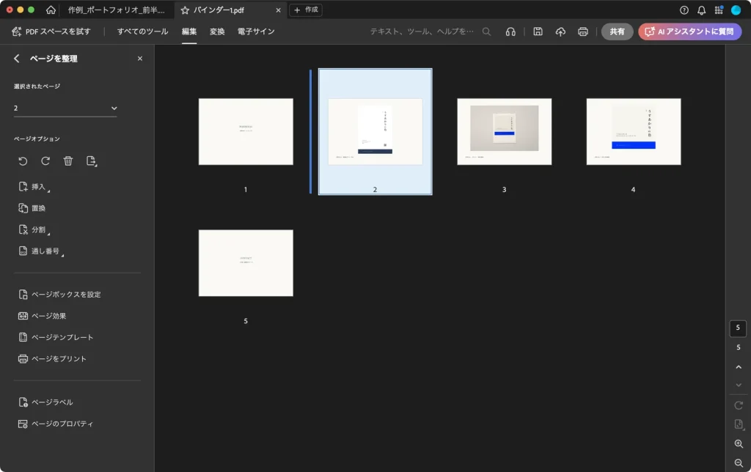
Task: Open すべてのツール menu
Action: (x=143, y=32)
